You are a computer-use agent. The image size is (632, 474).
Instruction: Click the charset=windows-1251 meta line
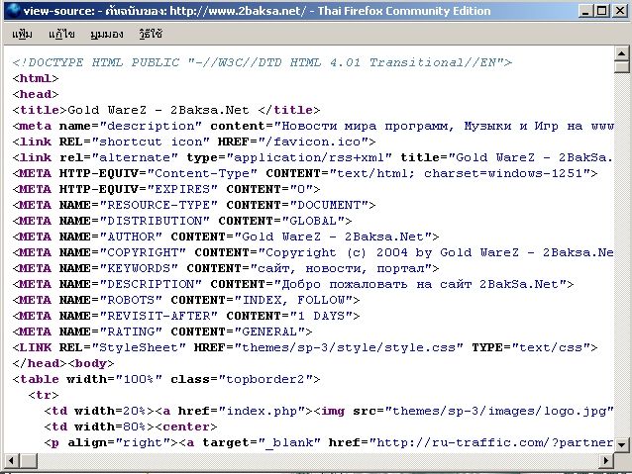click(305, 173)
